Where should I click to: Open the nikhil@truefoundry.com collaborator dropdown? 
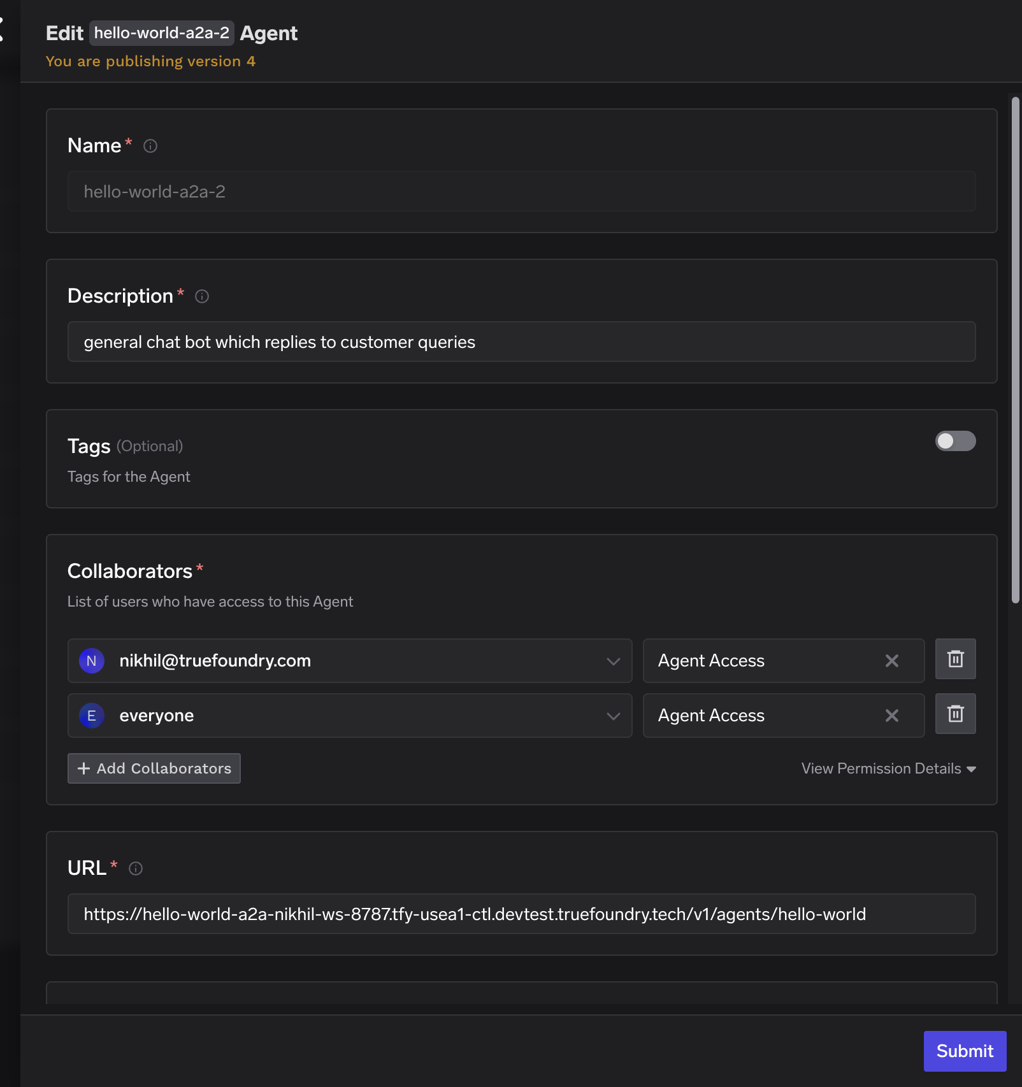point(614,661)
